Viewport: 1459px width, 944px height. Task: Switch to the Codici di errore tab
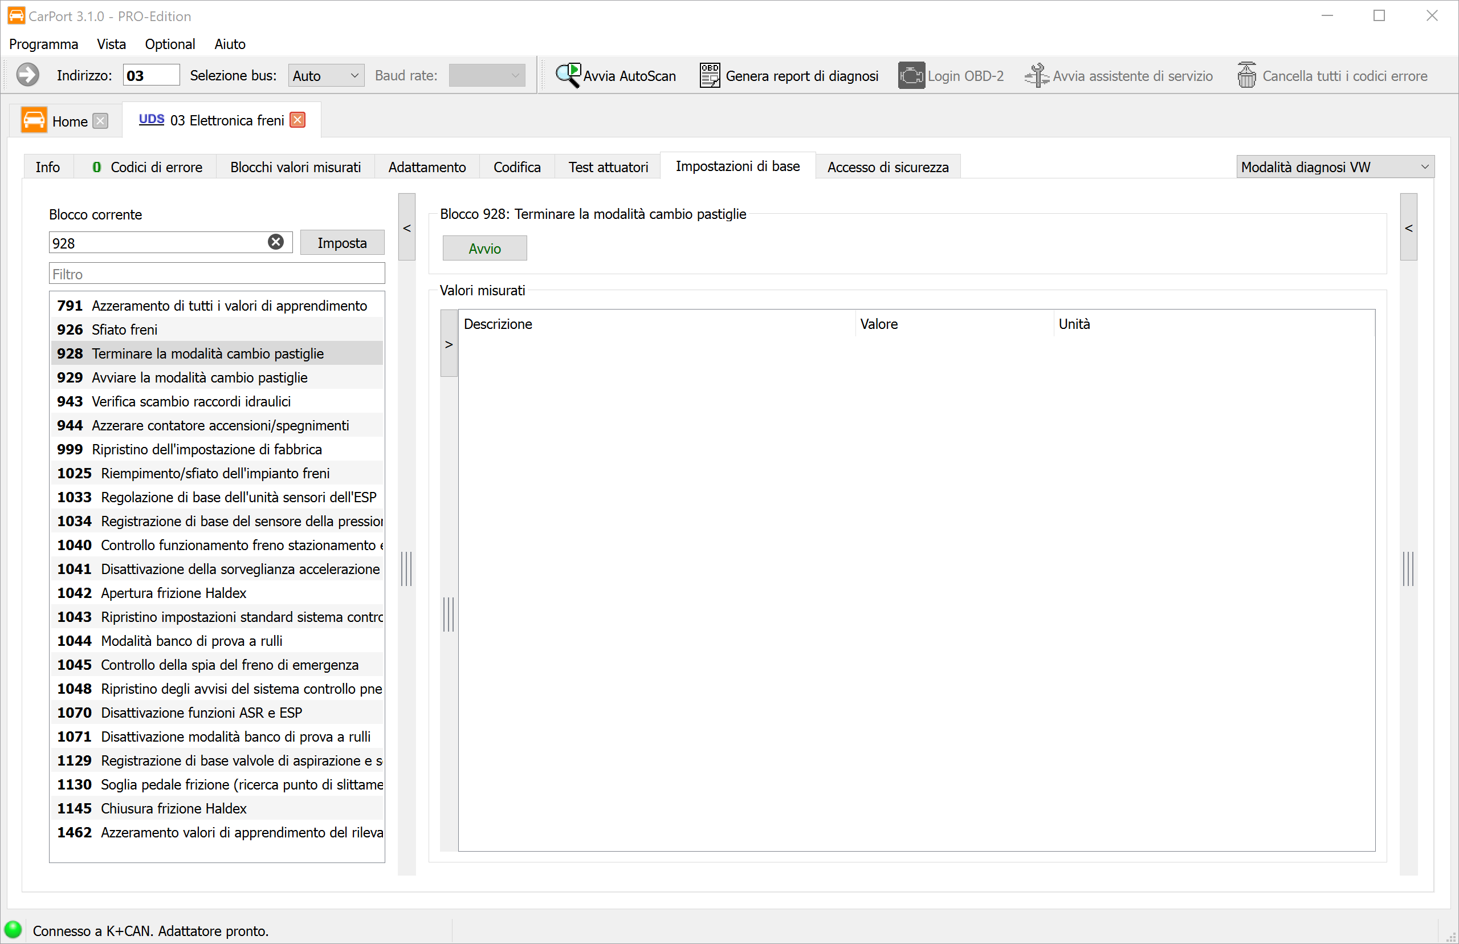tap(147, 166)
